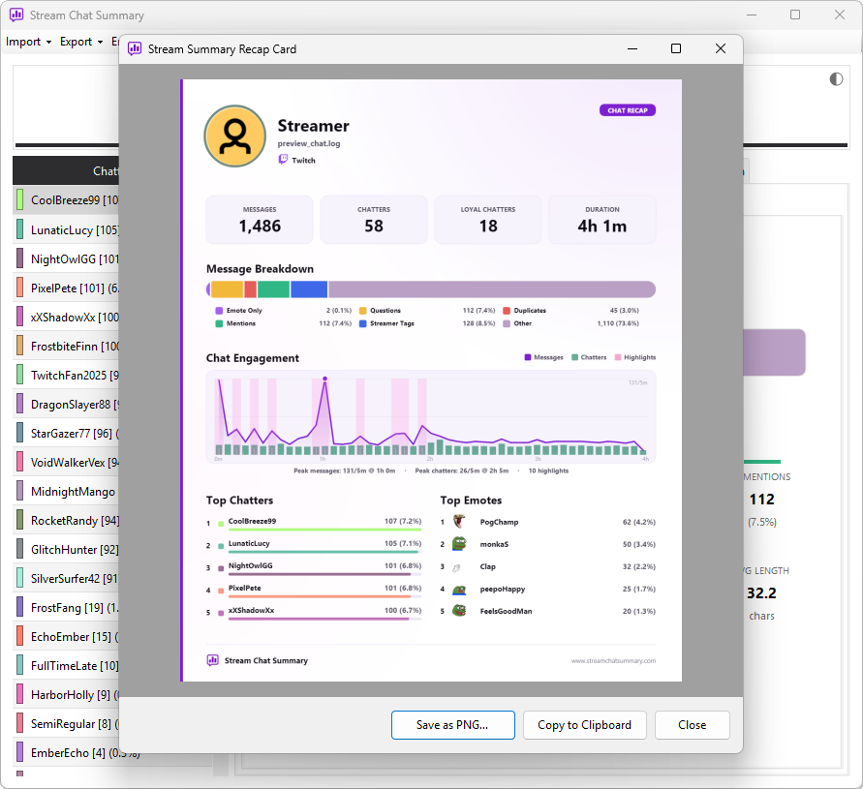This screenshot has width=863, height=789.
Task: Click the peak messages marker on engagement chart
Action: coord(324,379)
